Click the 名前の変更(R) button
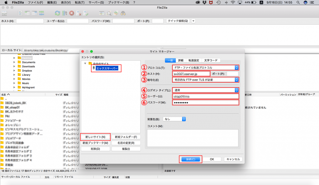 126,143
